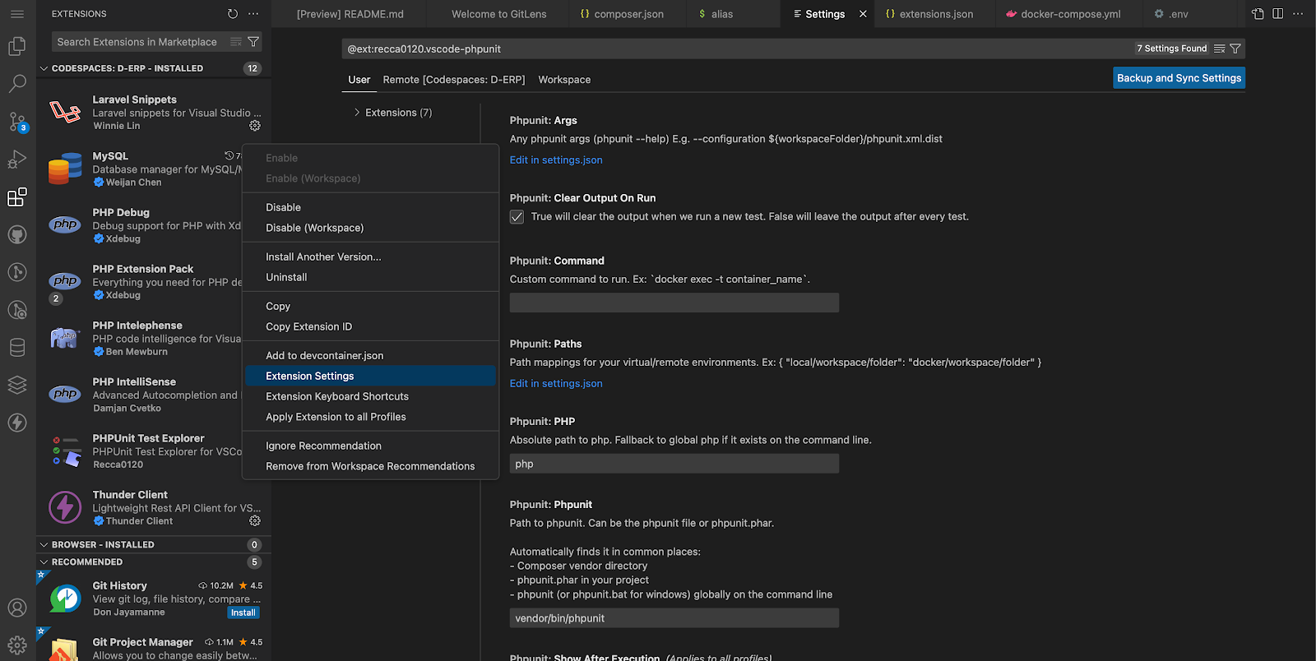Collapse Codespaces D-ERP Installed section
Screen dimensions: 1316x661
[x=152, y=68]
